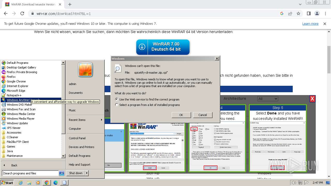Click Media Player icon on taskbar

coord(38,183)
